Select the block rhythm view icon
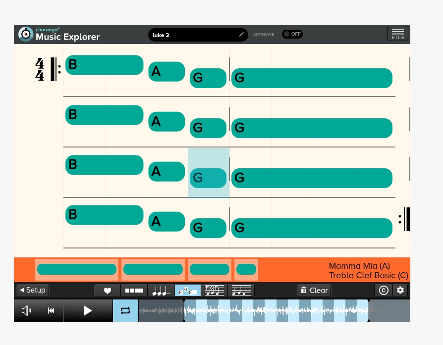The height and width of the screenshot is (345, 443). click(x=134, y=291)
